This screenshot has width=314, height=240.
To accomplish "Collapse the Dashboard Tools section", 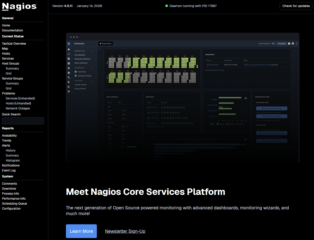I will (92, 51).
